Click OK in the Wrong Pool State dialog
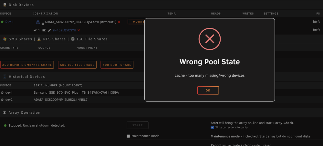Image resolution: width=323 pixels, height=146 pixels. (x=208, y=90)
